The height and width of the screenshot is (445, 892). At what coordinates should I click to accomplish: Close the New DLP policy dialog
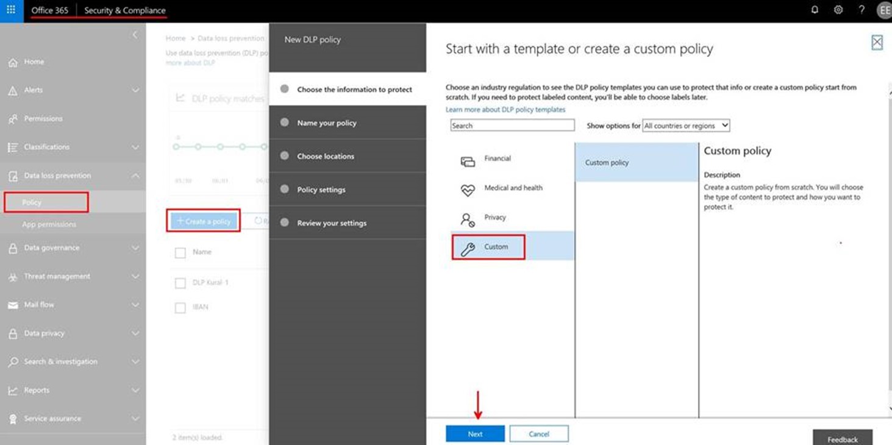877,42
